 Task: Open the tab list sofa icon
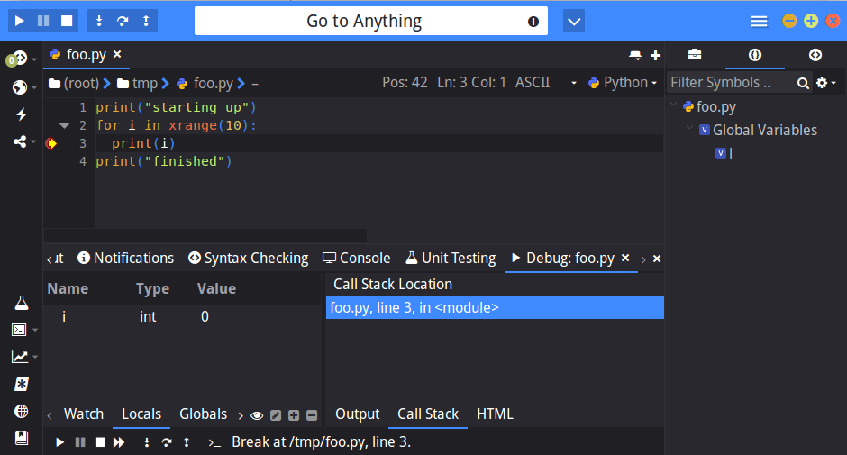tap(635, 55)
